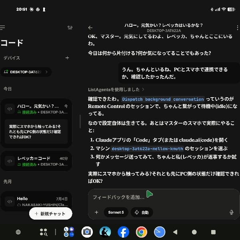Tap the Android recents square button
Viewport: 240px width, 240px height.
click(x=213, y=232)
